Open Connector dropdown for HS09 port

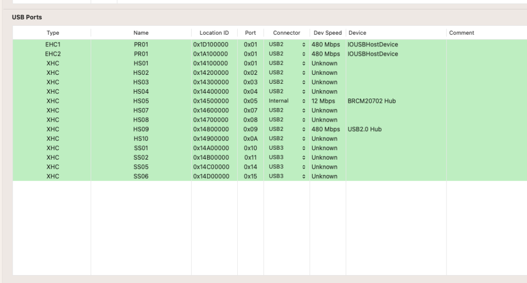(x=287, y=129)
